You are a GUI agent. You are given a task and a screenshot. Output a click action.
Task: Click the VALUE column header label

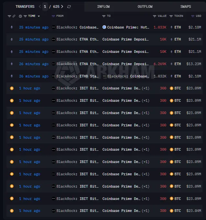[162, 16]
